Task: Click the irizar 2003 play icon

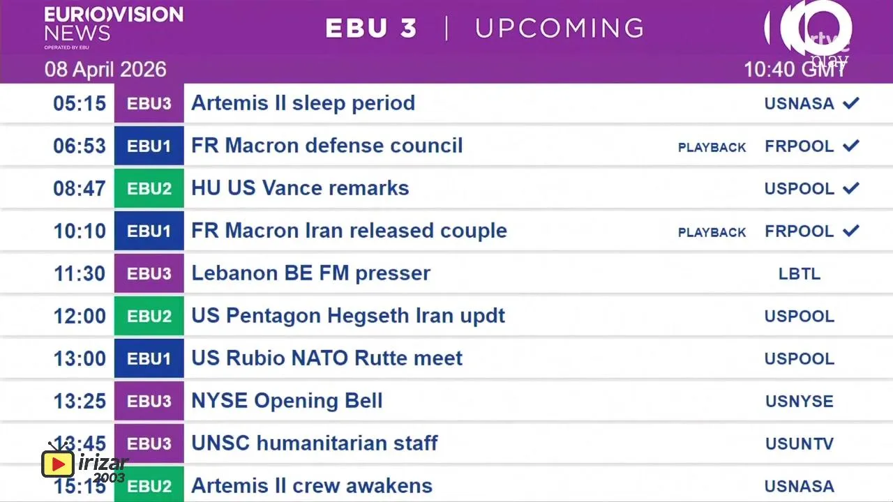Action: tap(58, 464)
